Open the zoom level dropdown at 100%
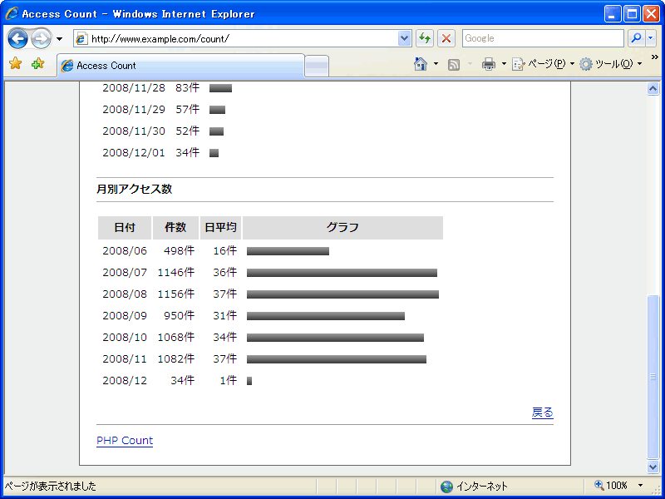 [x=640, y=486]
